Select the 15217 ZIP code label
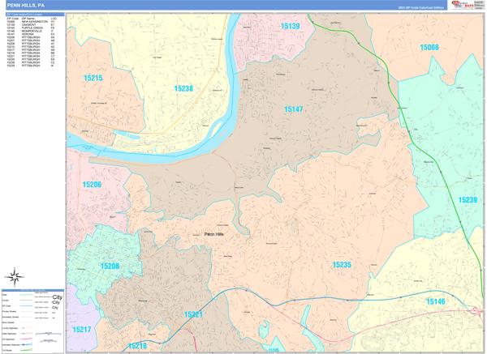This screenshot has width=487, height=354. (x=81, y=330)
